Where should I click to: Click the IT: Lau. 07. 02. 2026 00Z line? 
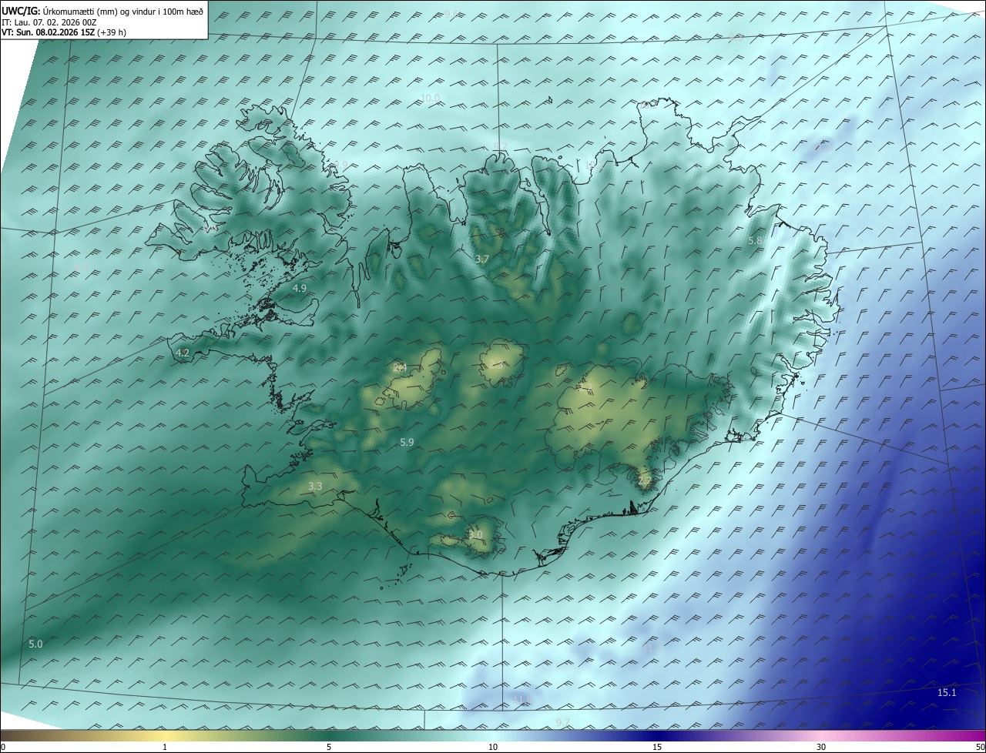[x=49, y=22]
